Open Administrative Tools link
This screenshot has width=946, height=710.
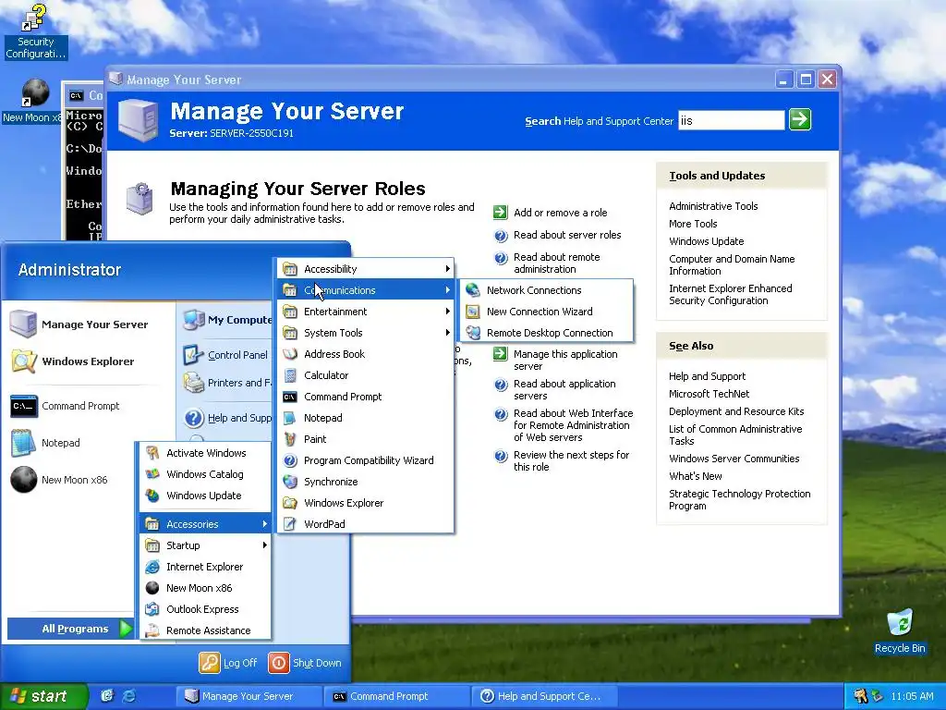[x=713, y=206]
